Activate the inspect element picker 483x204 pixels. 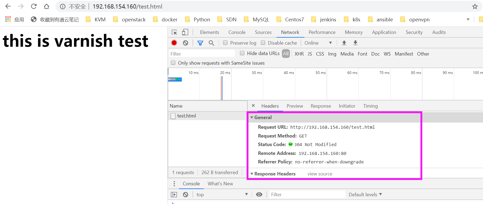point(174,32)
